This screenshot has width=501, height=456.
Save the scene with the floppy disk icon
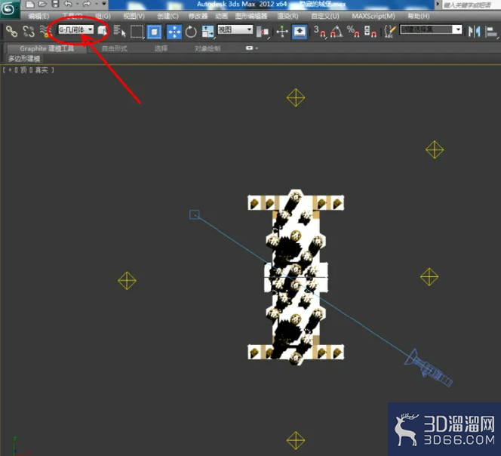[55, 5]
